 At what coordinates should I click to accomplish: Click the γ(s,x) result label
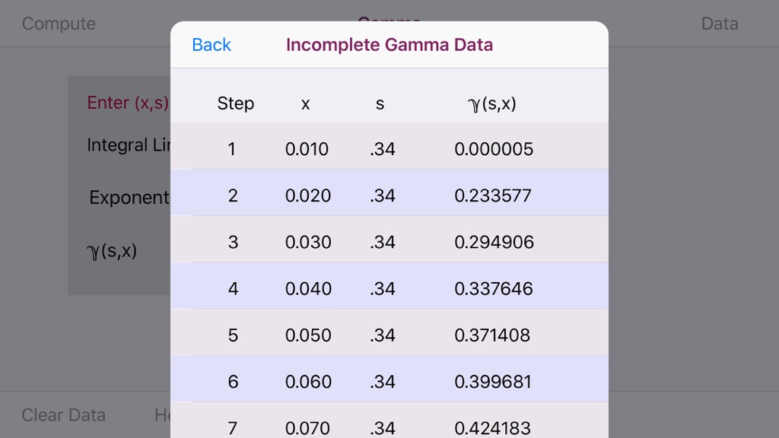pos(112,251)
